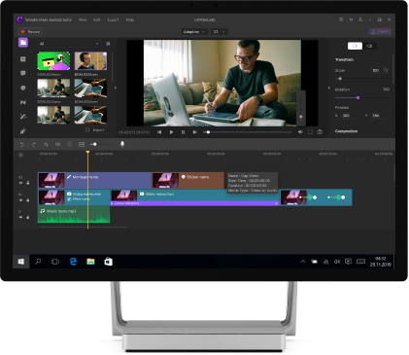The height and width of the screenshot is (355, 409).
Task: Open the speech-bubble annotations panel in sidebar
Action: point(23,73)
